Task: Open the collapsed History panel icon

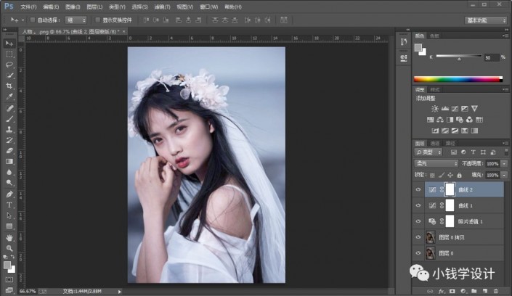Action: 404,42
